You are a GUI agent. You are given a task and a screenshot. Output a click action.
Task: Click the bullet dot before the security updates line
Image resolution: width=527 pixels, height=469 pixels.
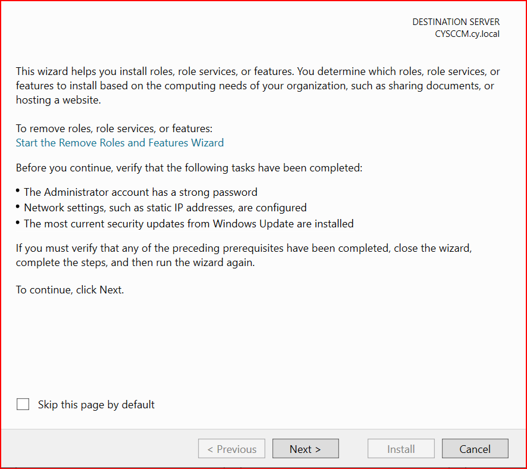coord(18,223)
